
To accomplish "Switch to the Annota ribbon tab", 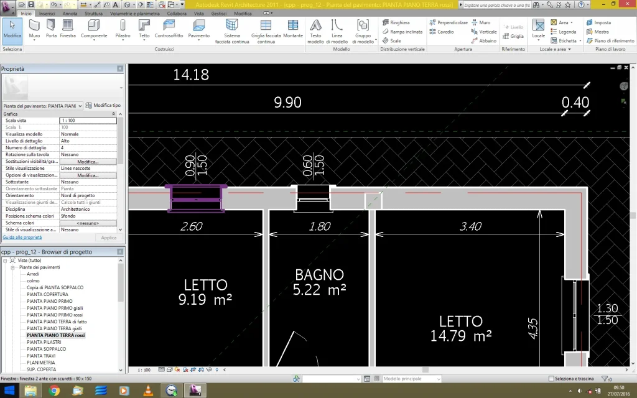I will click(70, 14).
